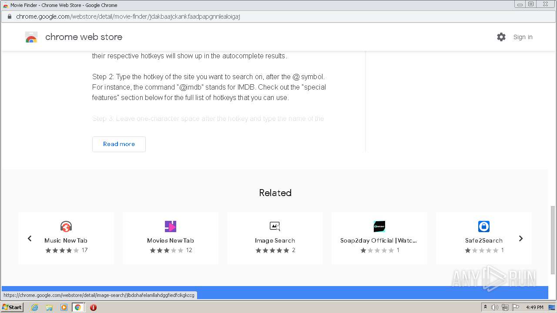Expand description with Read more
Screen dimensions: 557x313
click(119, 144)
